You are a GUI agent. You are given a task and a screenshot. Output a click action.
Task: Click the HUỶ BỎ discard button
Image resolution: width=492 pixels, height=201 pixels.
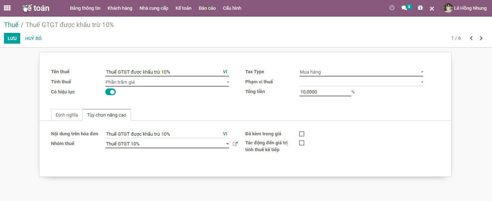coord(33,38)
